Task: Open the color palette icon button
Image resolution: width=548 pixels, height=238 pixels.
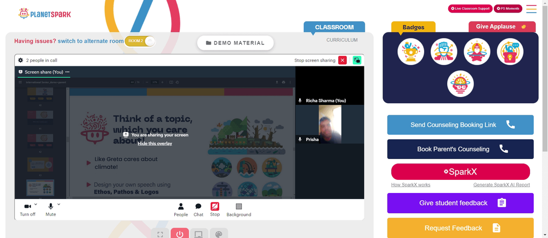Action: point(219,234)
